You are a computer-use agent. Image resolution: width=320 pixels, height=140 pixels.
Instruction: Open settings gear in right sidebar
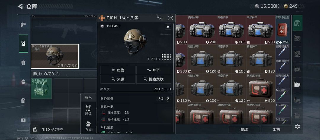pyautogui.click(x=297, y=127)
